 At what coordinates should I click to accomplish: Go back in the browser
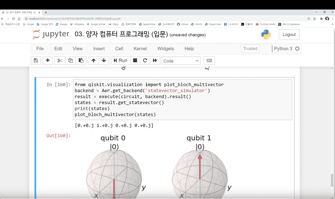point(2,19)
